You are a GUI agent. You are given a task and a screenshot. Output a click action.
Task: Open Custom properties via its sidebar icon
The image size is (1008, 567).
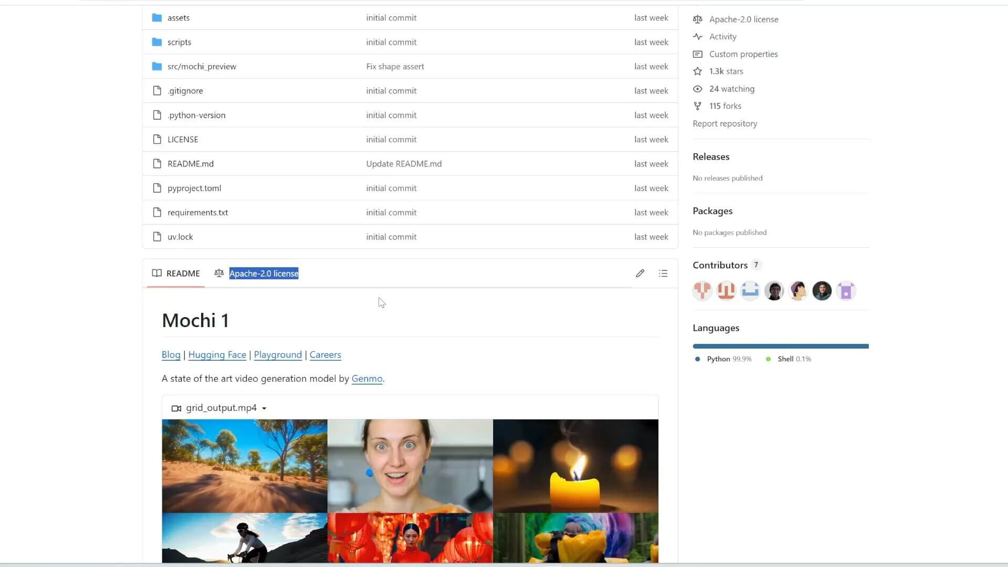(x=697, y=54)
